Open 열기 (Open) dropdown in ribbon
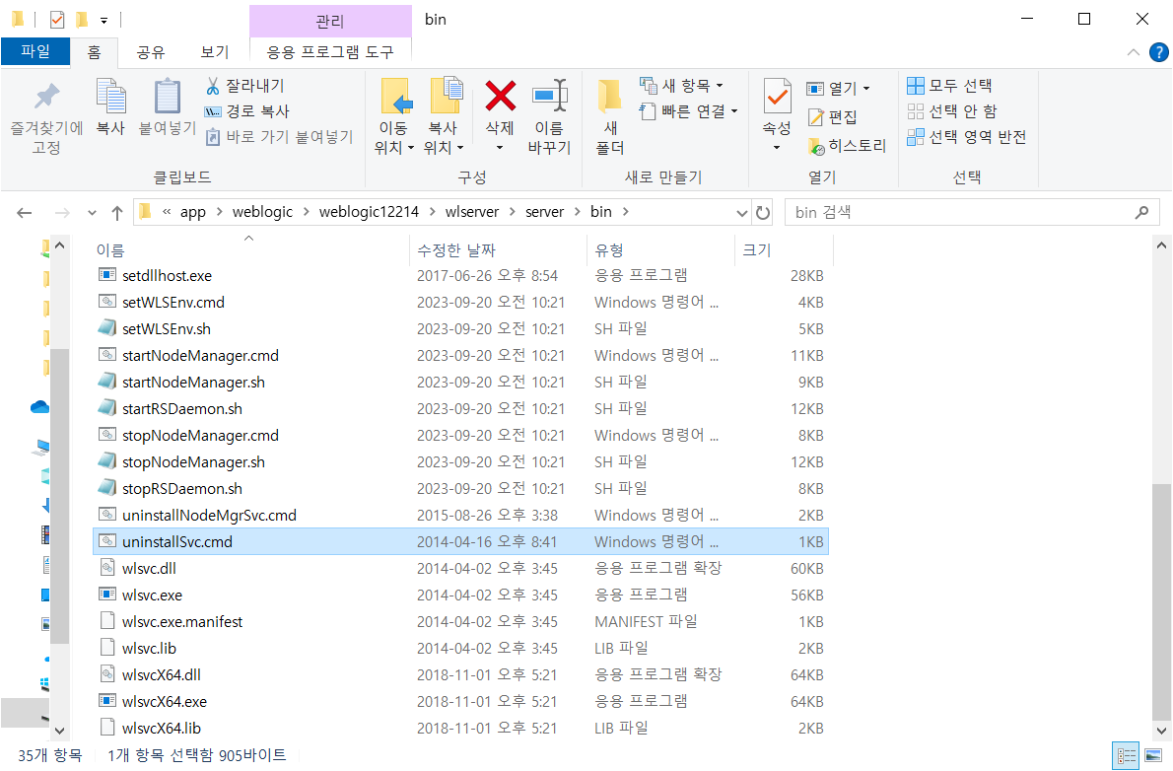This screenshot has width=1173, height=771. 839,89
